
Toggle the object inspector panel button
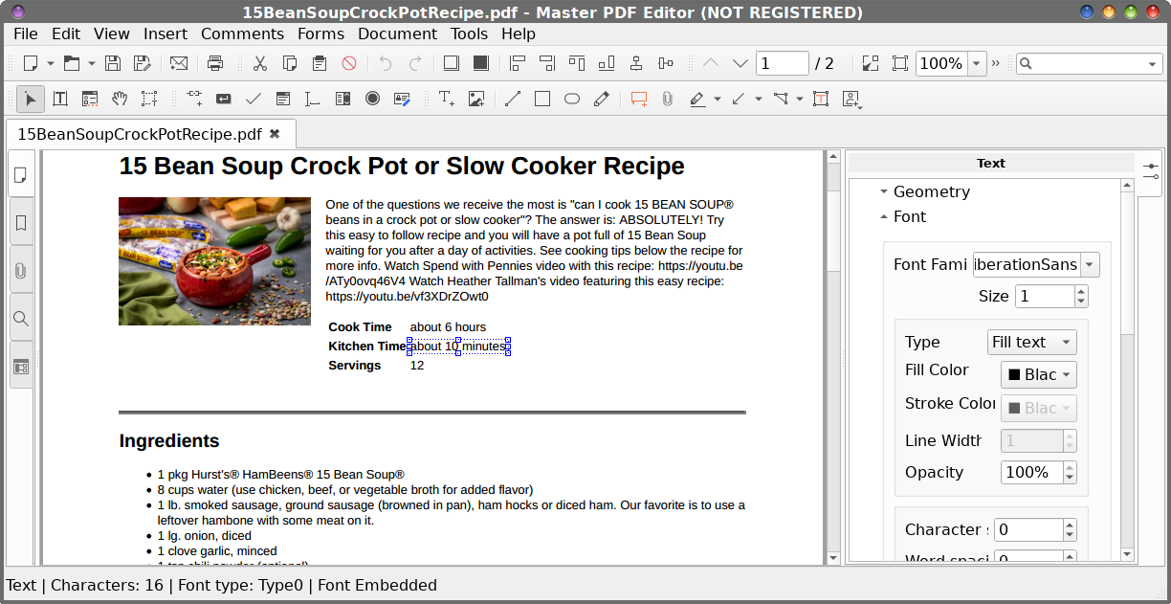1150,171
